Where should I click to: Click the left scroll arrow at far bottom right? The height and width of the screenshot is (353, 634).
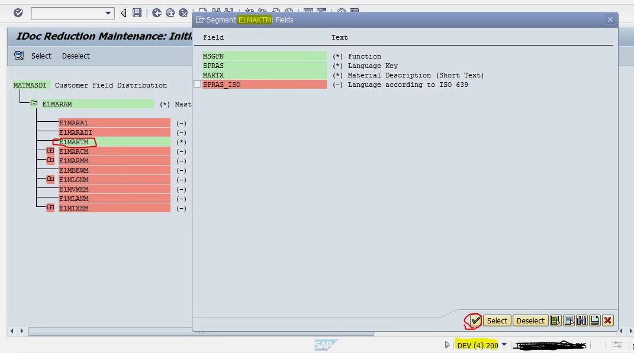click(x=622, y=331)
